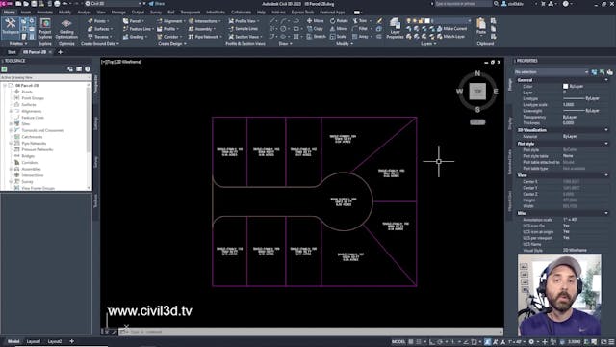Switch to Toolspace Prospector side tab
Viewport: 616px width, 347px height.
click(96, 84)
